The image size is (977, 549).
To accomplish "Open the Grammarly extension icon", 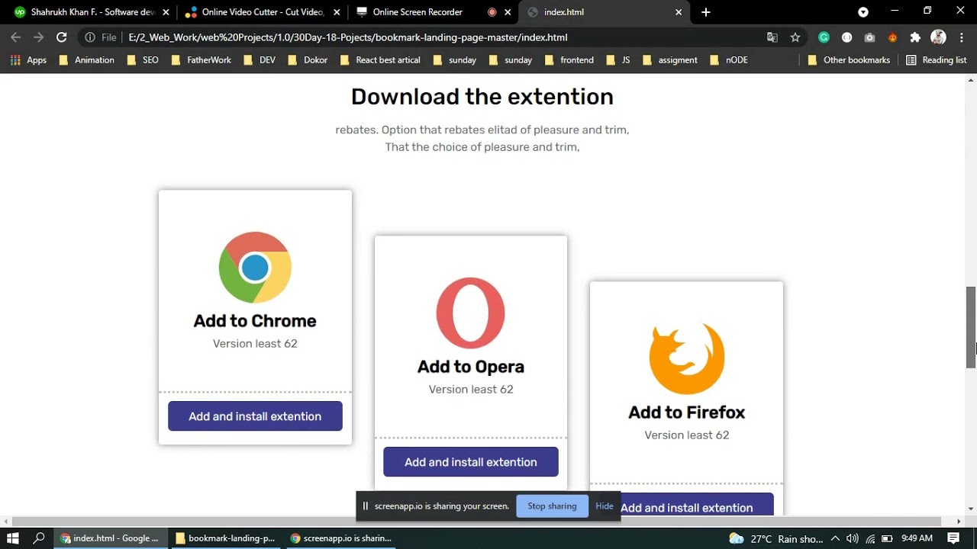I will coord(824,37).
